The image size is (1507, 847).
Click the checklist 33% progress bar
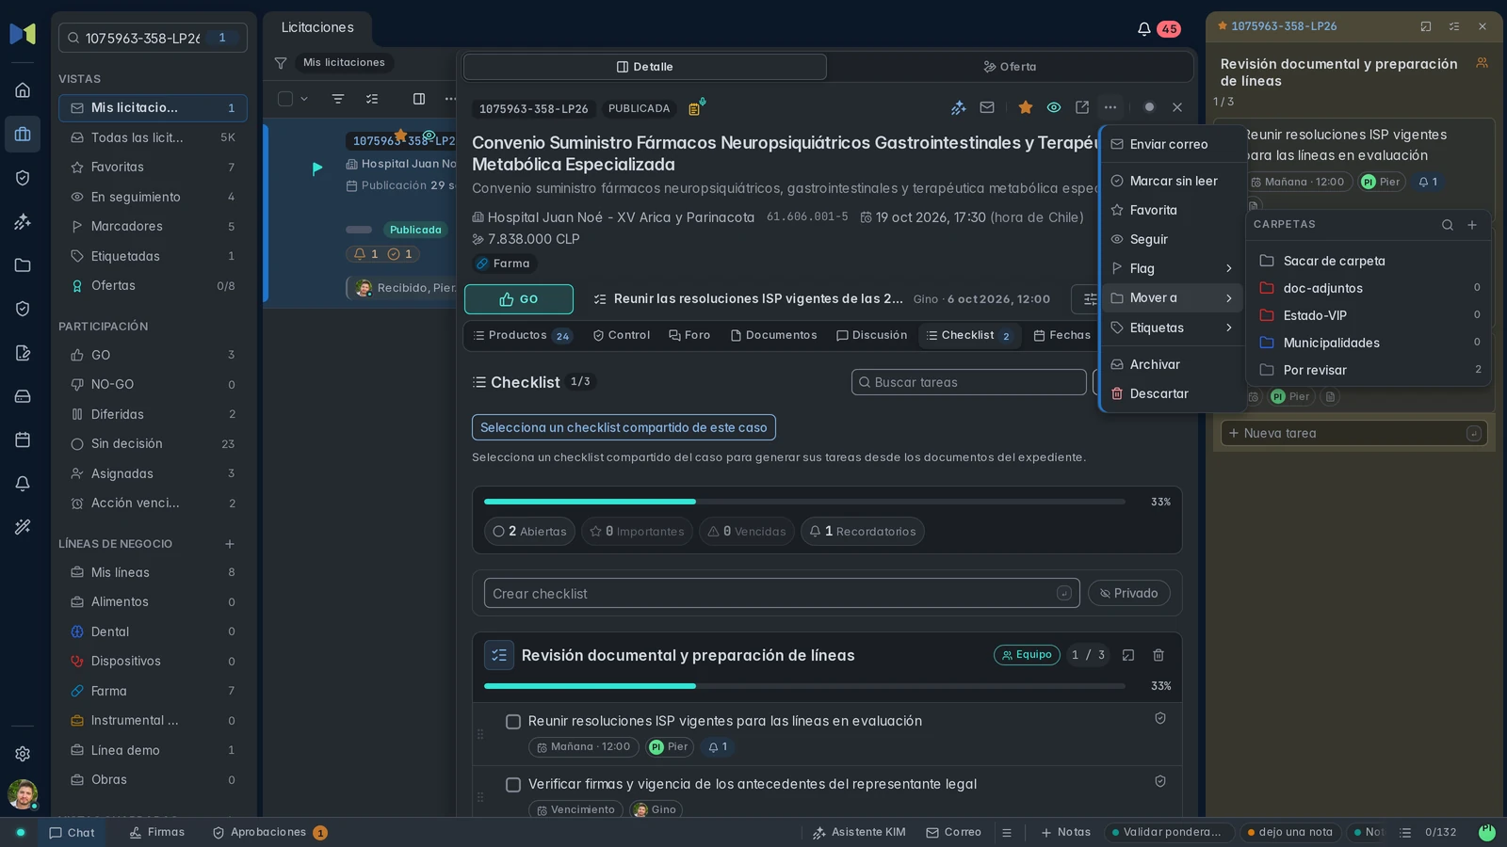pyautogui.click(x=804, y=502)
